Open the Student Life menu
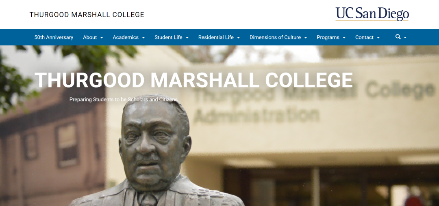Viewport: 439px width, 206px height. (168, 37)
